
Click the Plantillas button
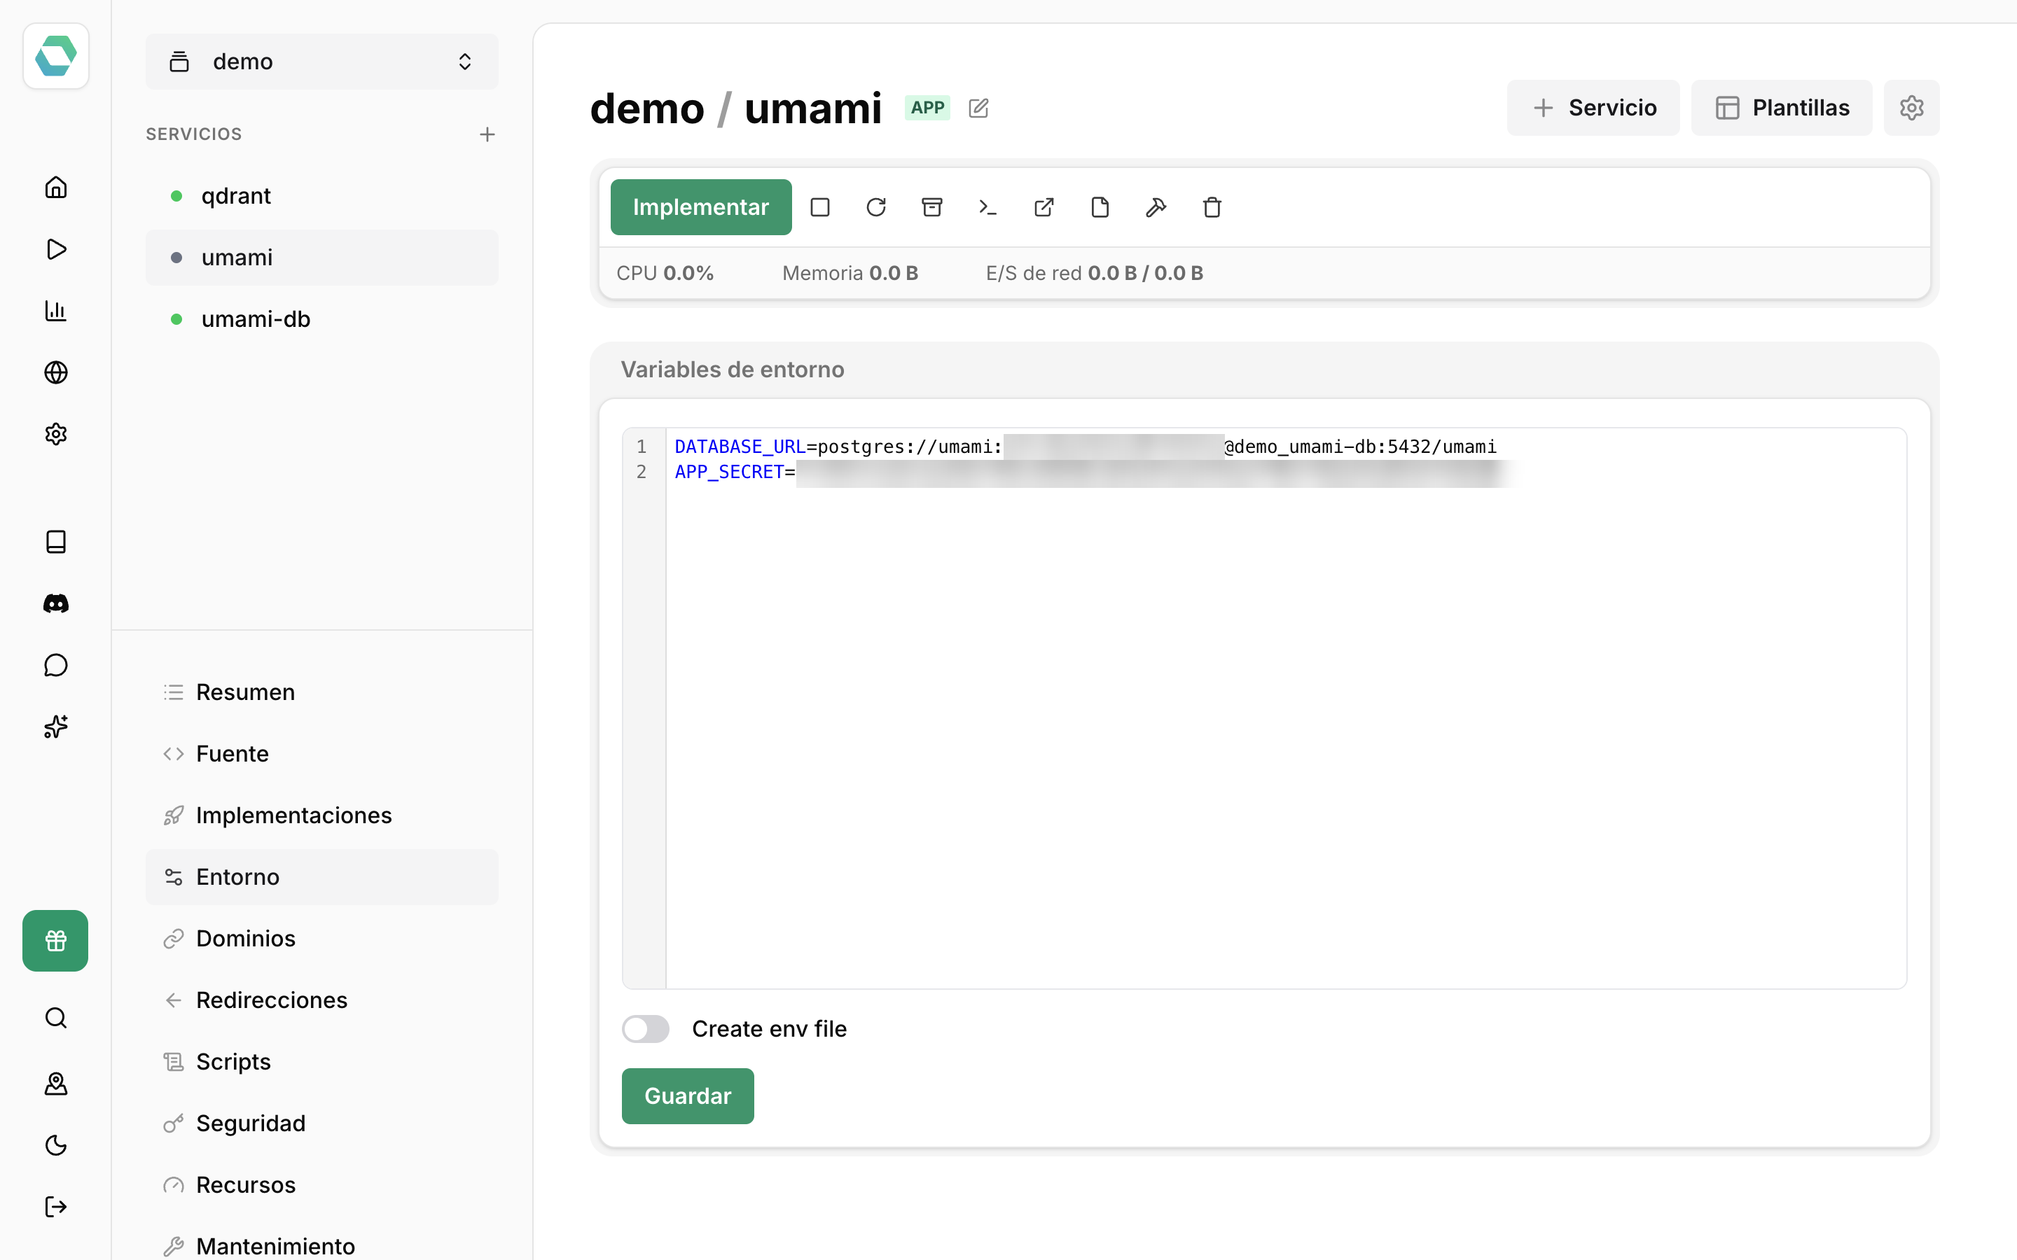point(1781,108)
